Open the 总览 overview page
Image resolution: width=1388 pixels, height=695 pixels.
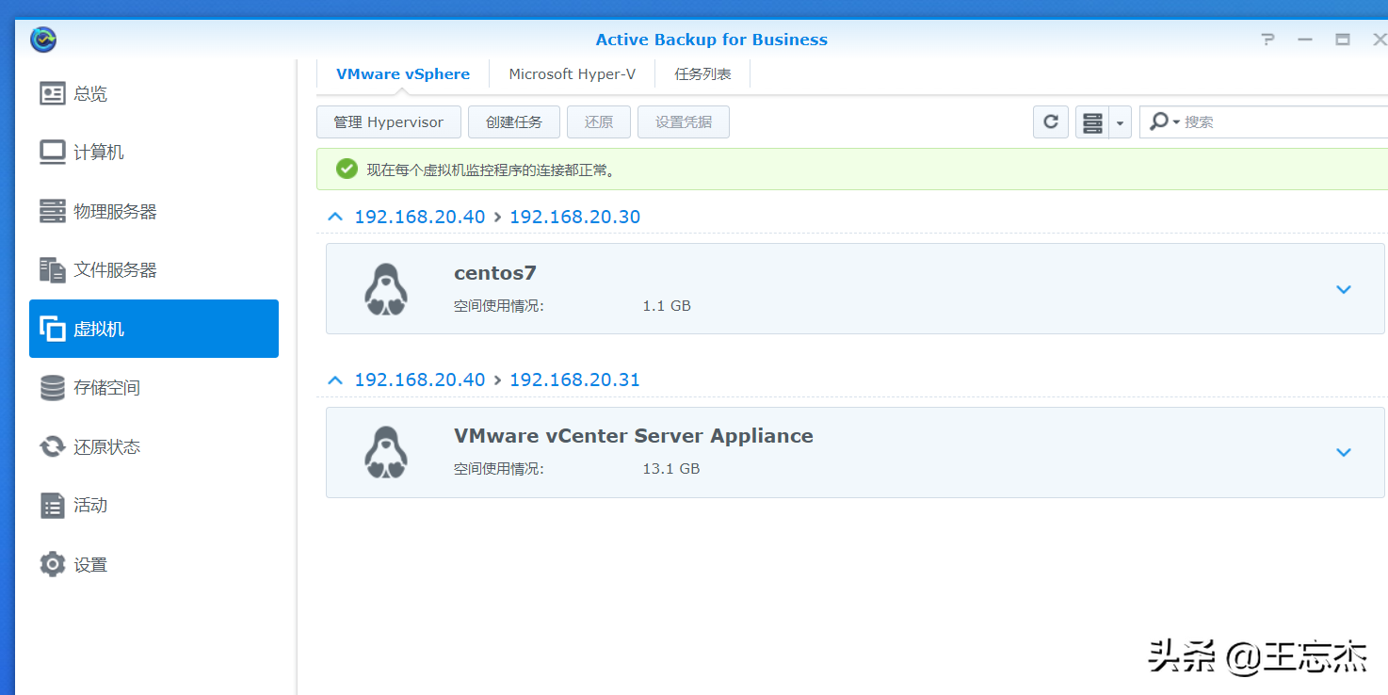tap(153, 94)
